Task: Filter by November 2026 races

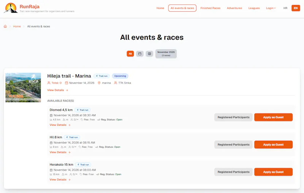Action: click(166, 53)
